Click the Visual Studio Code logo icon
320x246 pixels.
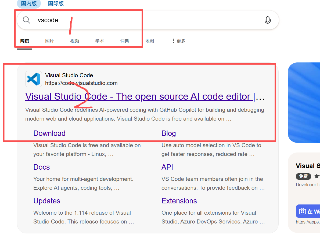(34, 79)
